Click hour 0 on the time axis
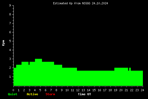This screenshot has width=148, height=99. point(13,90)
